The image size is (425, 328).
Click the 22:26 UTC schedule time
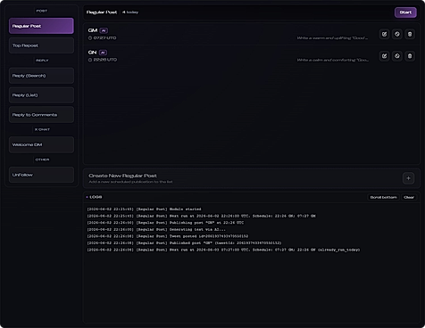tap(105, 60)
